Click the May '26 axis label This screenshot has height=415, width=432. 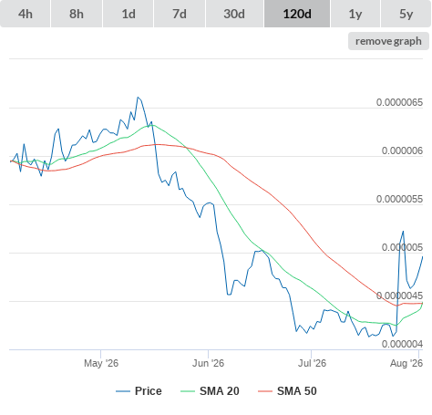[x=101, y=363]
